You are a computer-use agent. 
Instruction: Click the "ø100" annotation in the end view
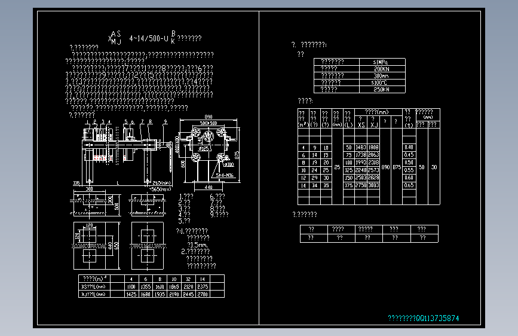[x=229, y=164]
